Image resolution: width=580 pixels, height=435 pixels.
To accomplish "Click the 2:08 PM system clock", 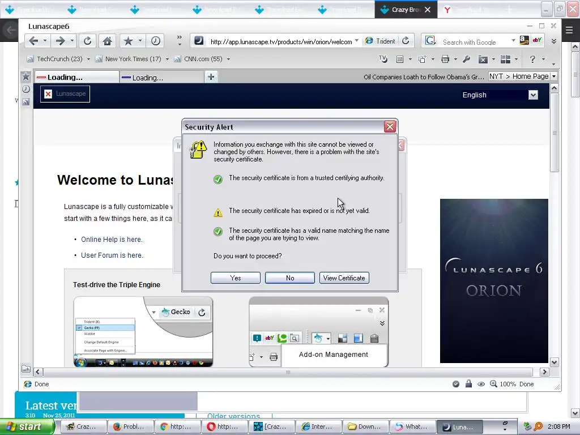I will [559, 427].
